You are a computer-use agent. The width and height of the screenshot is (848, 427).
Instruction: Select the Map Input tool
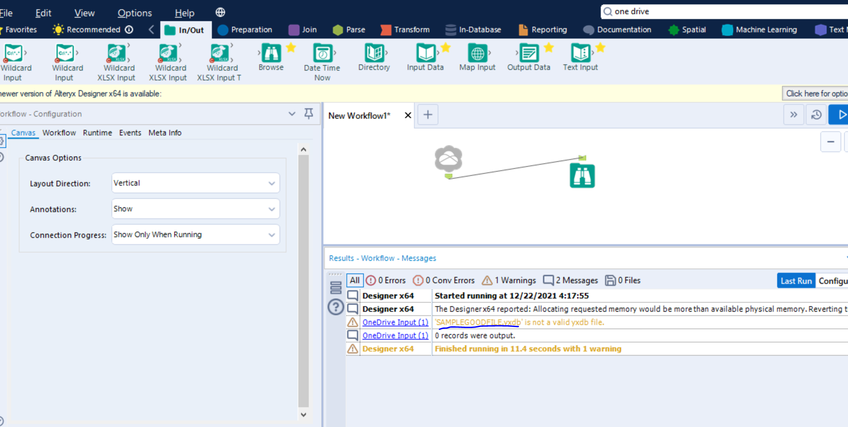click(x=477, y=57)
